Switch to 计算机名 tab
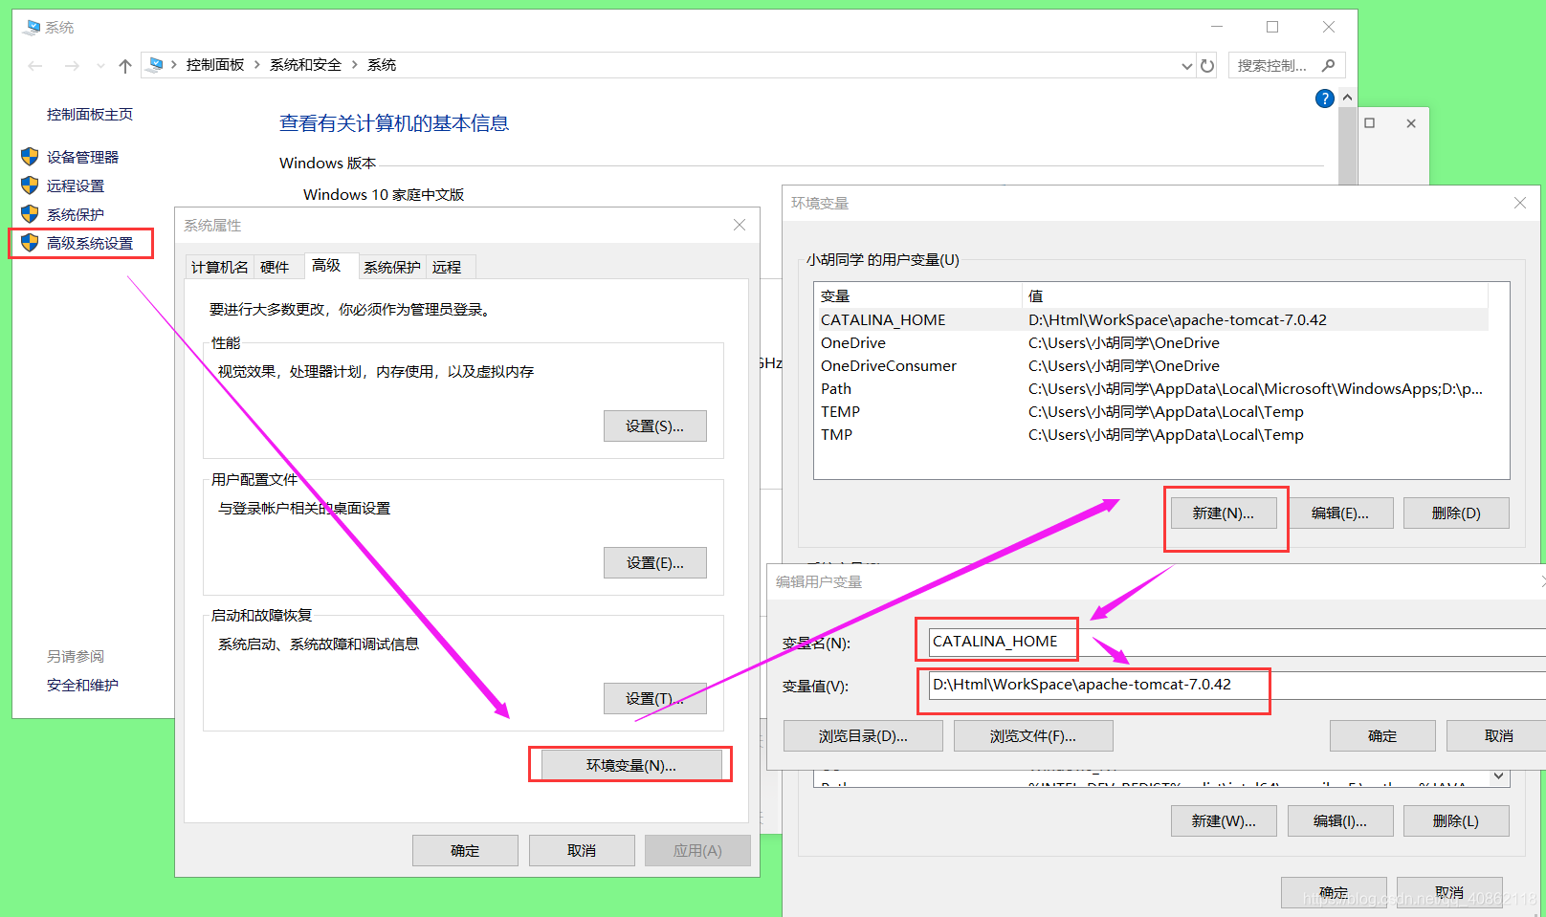The height and width of the screenshot is (917, 1546). pos(220,267)
